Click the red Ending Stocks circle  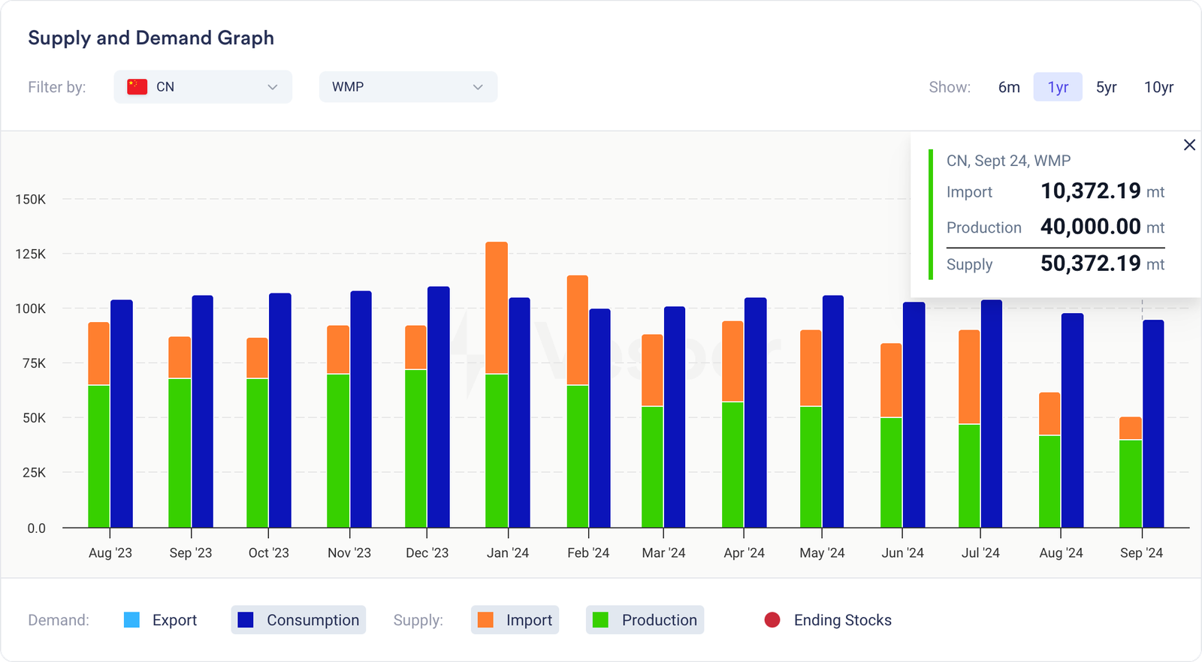[772, 620]
